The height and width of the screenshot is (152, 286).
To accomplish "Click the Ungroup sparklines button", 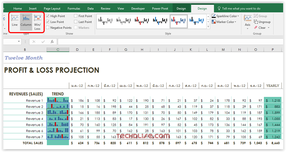I will point(262,22).
